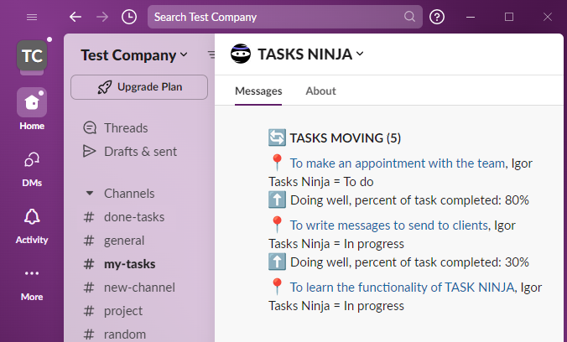Expand the Test Company workspace menu
This screenshot has height=342, width=567.
tap(134, 55)
